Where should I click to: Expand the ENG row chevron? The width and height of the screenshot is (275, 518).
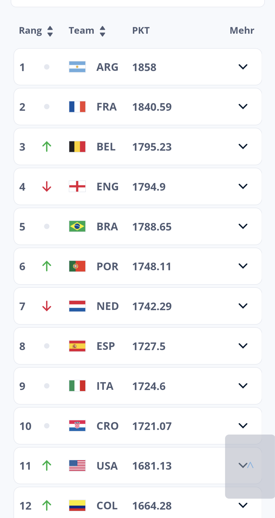pyautogui.click(x=243, y=186)
